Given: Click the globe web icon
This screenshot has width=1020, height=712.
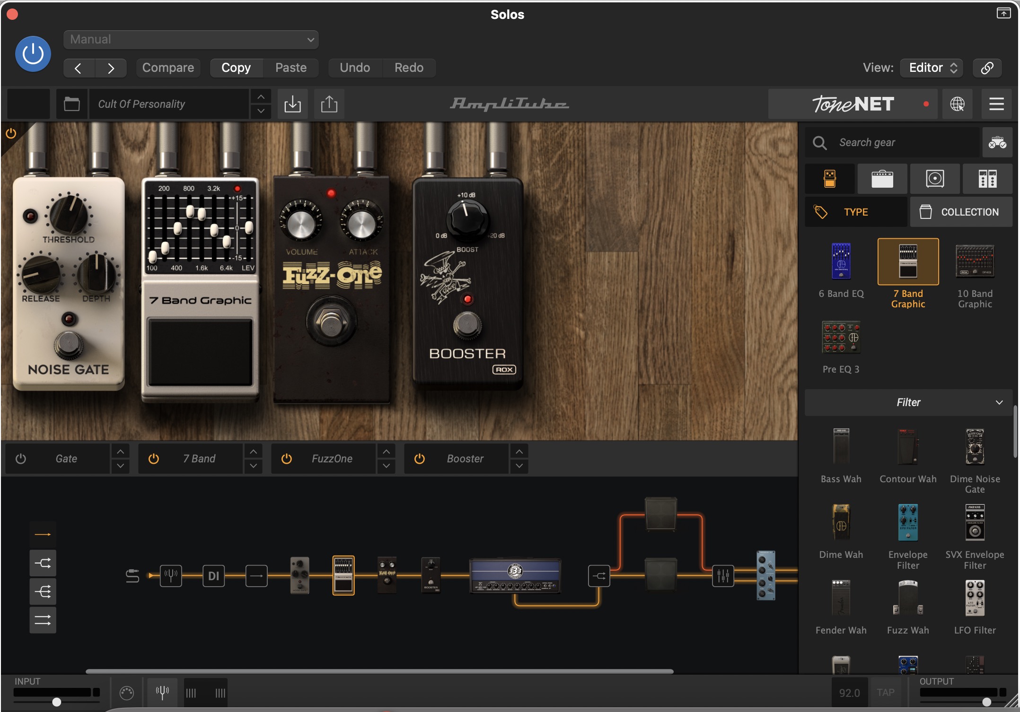Looking at the screenshot, I should pos(957,104).
